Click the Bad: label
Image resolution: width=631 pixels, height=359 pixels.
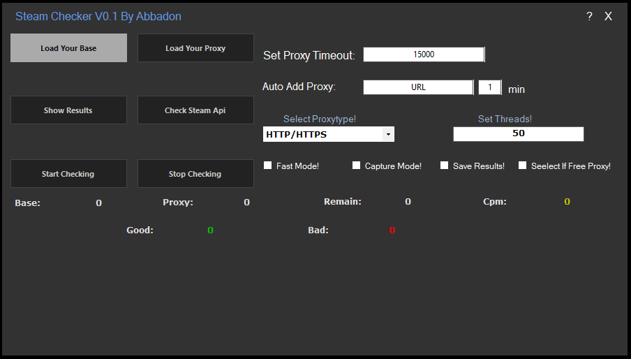(318, 230)
